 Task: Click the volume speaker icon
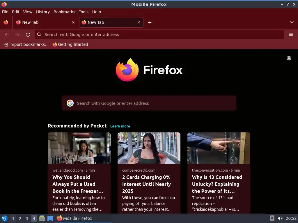pyautogui.click(x=280, y=218)
